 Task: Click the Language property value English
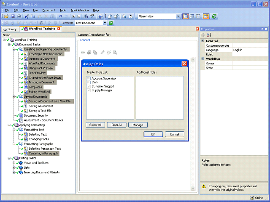(x=250, y=50)
